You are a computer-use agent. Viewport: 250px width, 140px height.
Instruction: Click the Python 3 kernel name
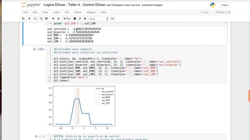point(221,12)
